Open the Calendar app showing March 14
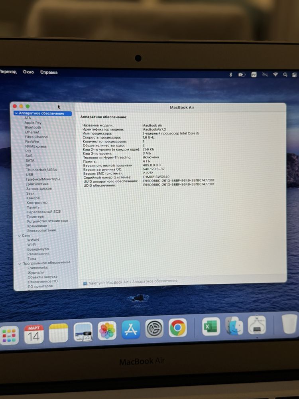Image resolution: width=299 pixels, height=399 pixels. 34,334
